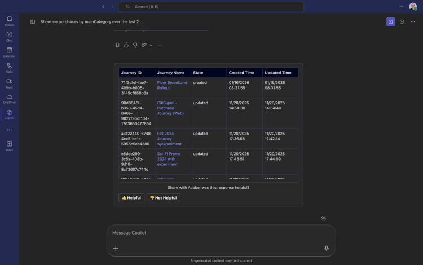Open settings and more menu in title bar
The image size is (423, 265).
click(x=402, y=6)
